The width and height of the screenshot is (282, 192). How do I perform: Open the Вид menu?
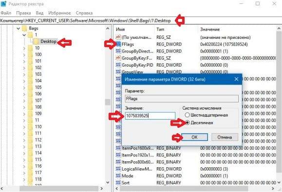(x=39, y=13)
